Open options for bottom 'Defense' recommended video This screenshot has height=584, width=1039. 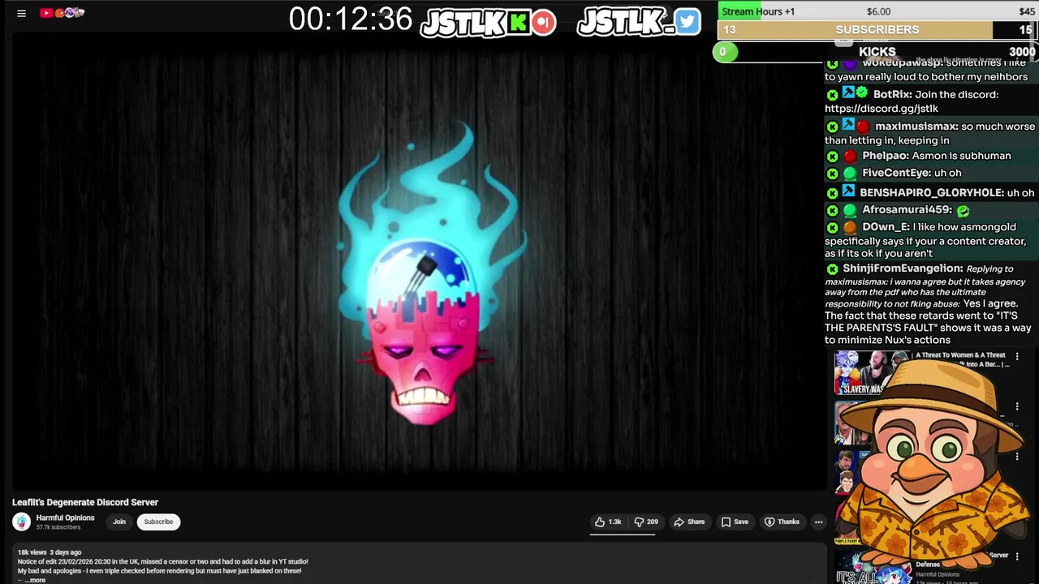1017,556
